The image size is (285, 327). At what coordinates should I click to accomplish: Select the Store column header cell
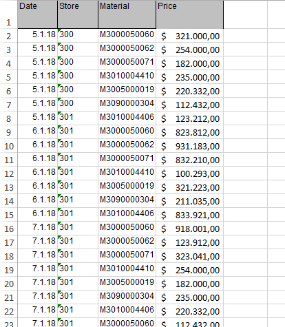78,14
